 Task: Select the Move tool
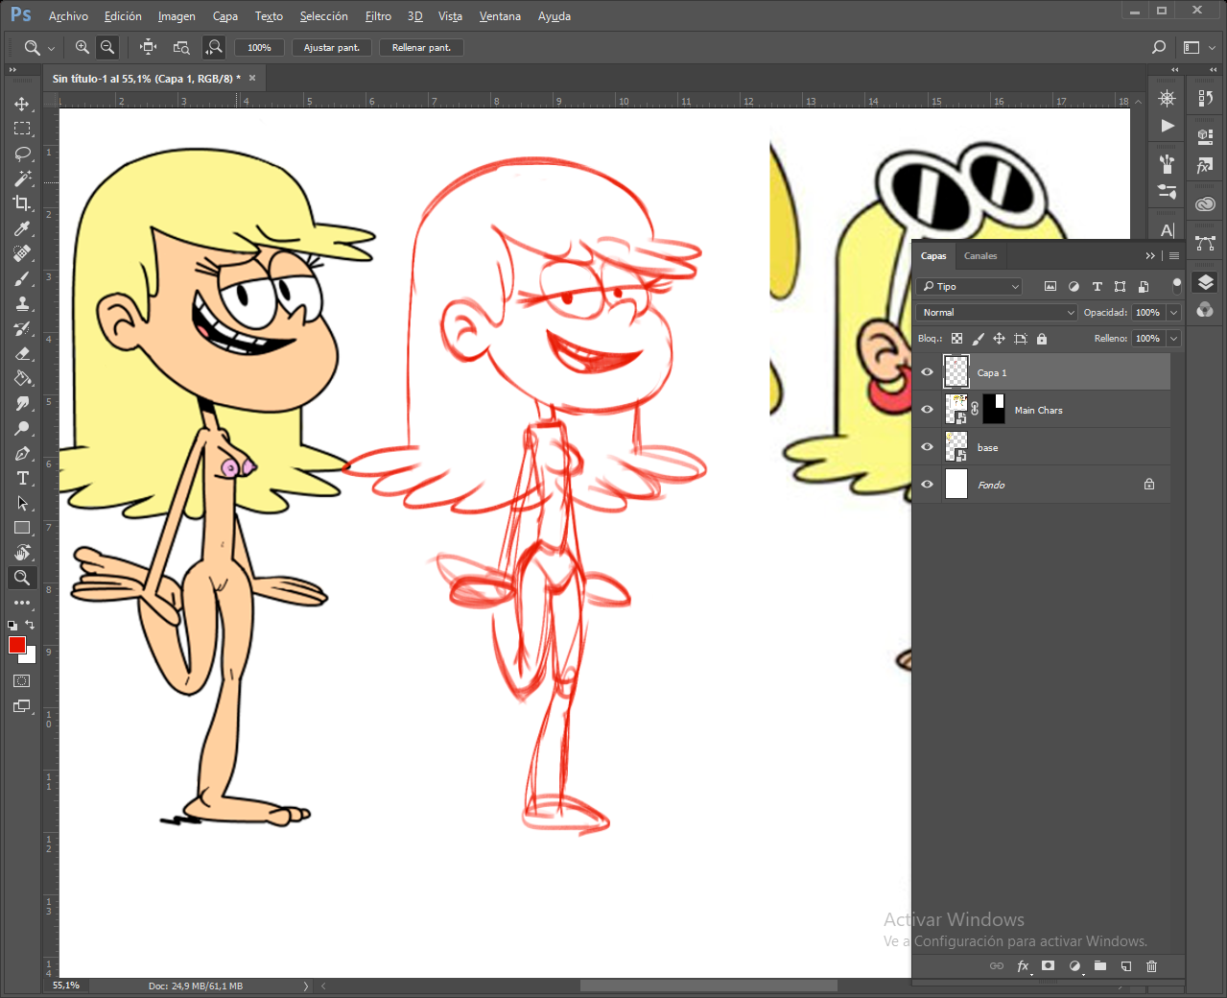tap(22, 104)
